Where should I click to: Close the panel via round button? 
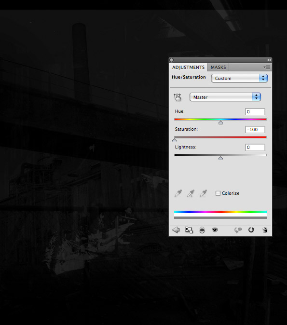coord(172,60)
